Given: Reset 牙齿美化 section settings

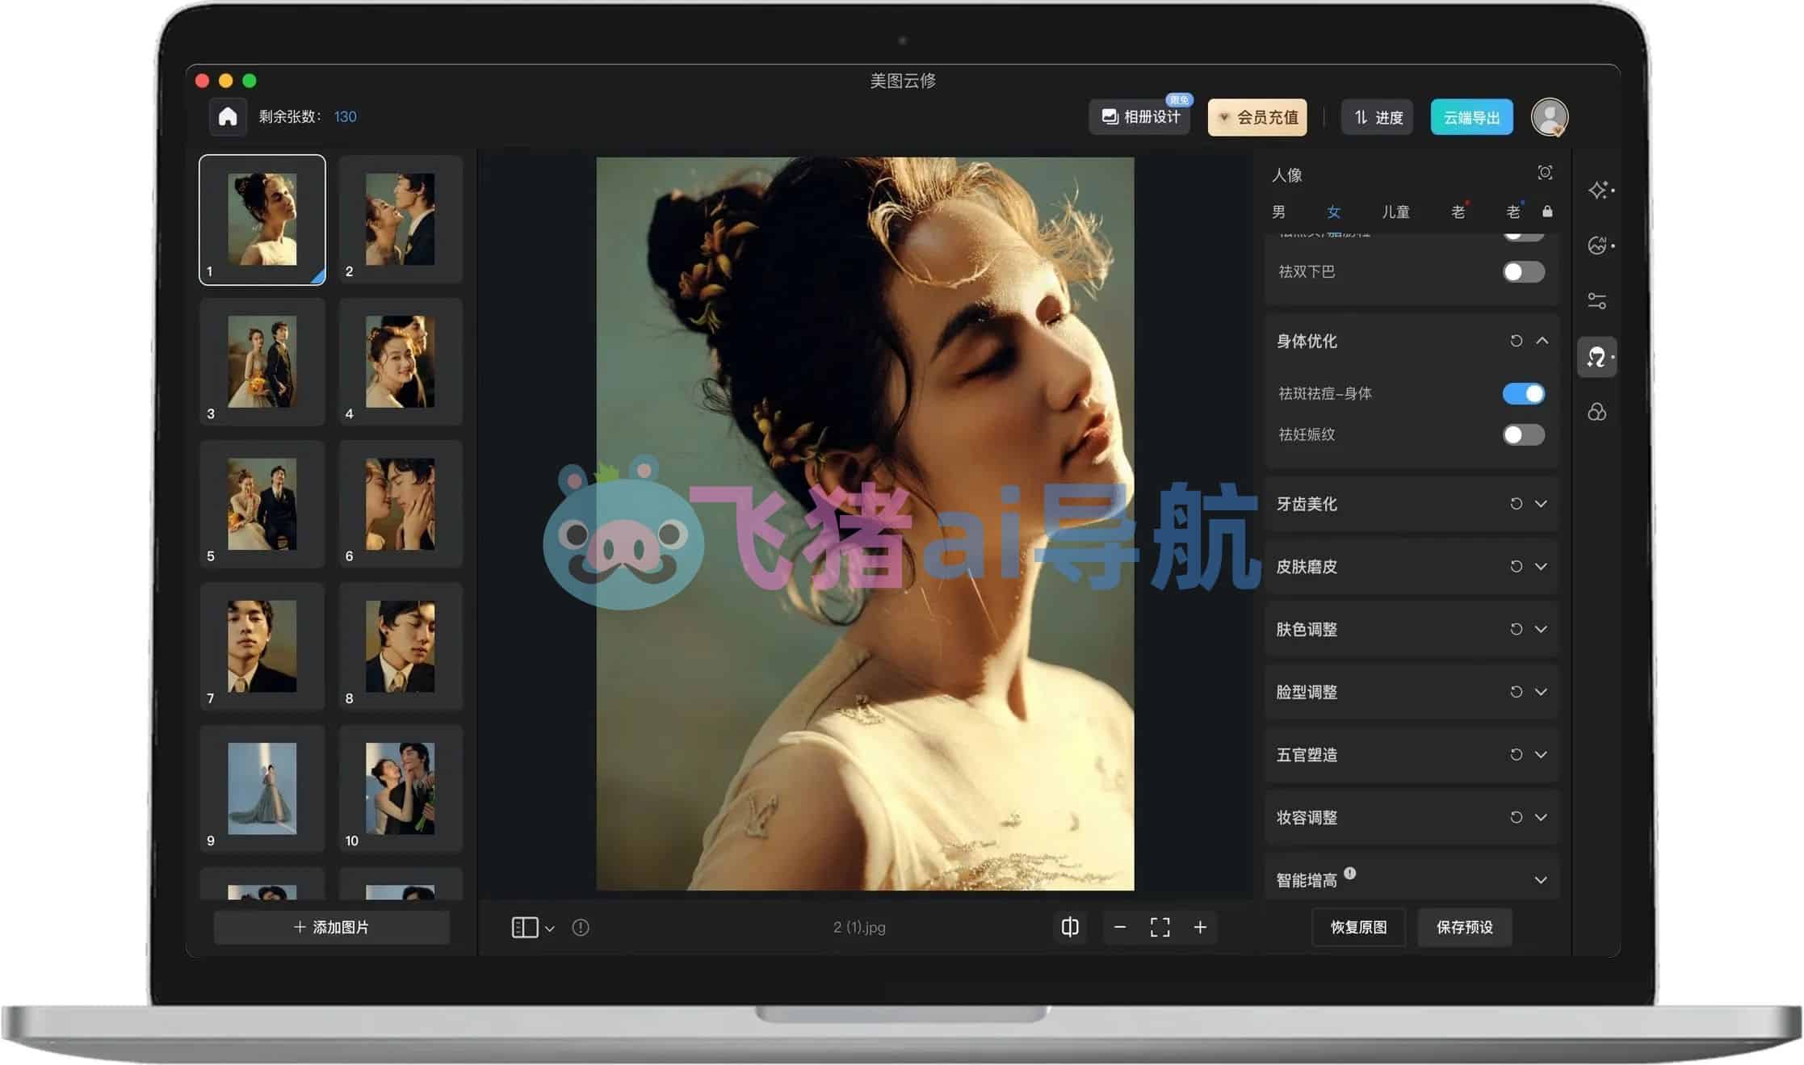Looking at the screenshot, I should (1517, 504).
